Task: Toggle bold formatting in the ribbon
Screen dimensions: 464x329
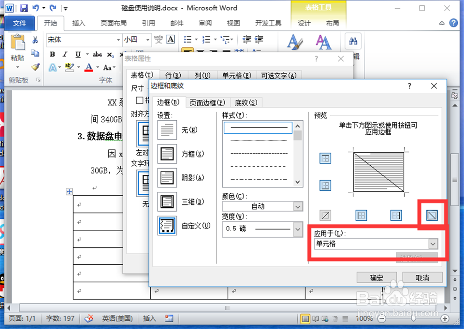Action: pyautogui.click(x=52, y=55)
